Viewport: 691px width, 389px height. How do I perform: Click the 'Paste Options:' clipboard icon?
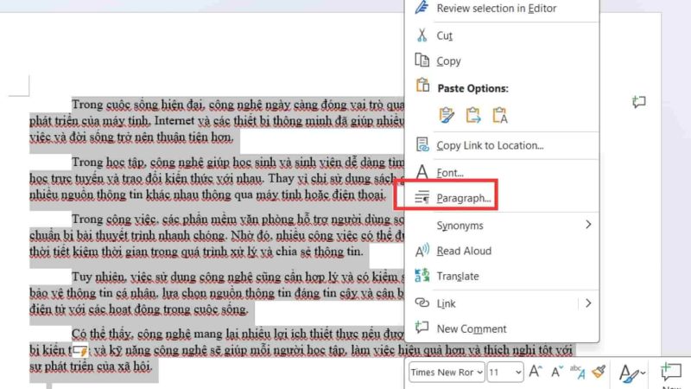tap(422, 85)
